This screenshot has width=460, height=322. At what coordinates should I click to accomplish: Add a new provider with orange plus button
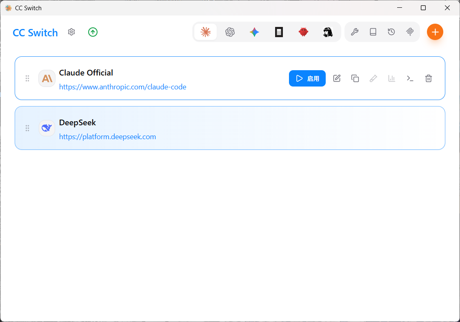435,32
